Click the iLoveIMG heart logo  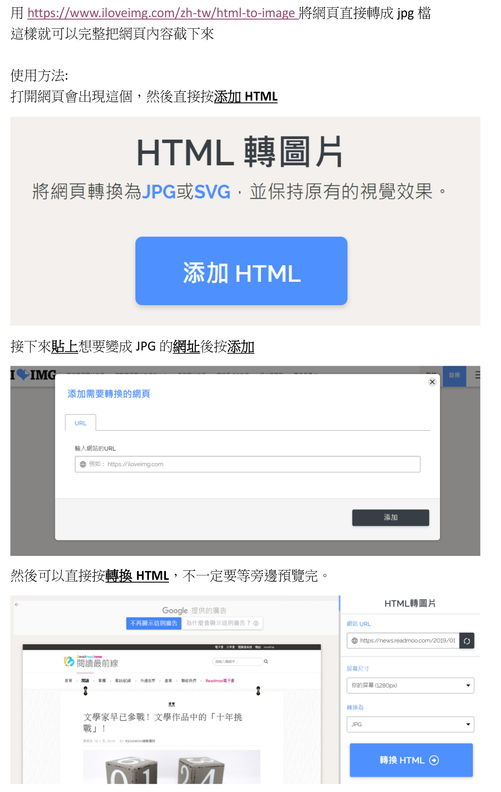[x=33, y=375]
